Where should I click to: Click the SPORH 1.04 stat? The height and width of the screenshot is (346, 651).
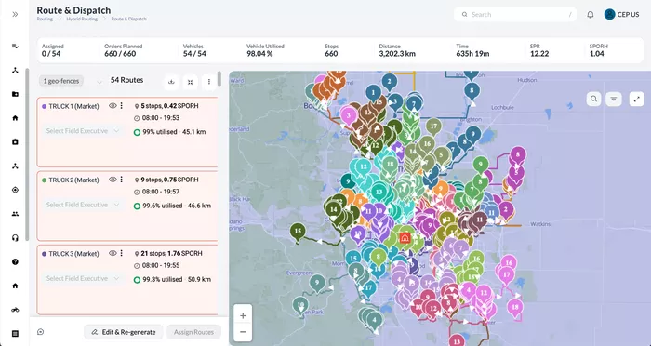pyautogui.click(x=599, y=50)
